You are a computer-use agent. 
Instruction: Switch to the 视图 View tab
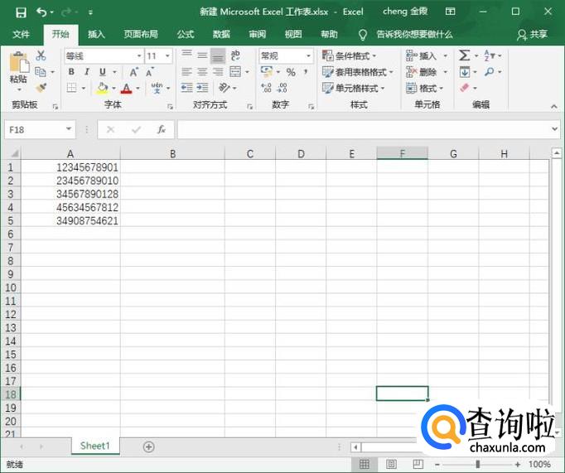[x=293, y=34]
